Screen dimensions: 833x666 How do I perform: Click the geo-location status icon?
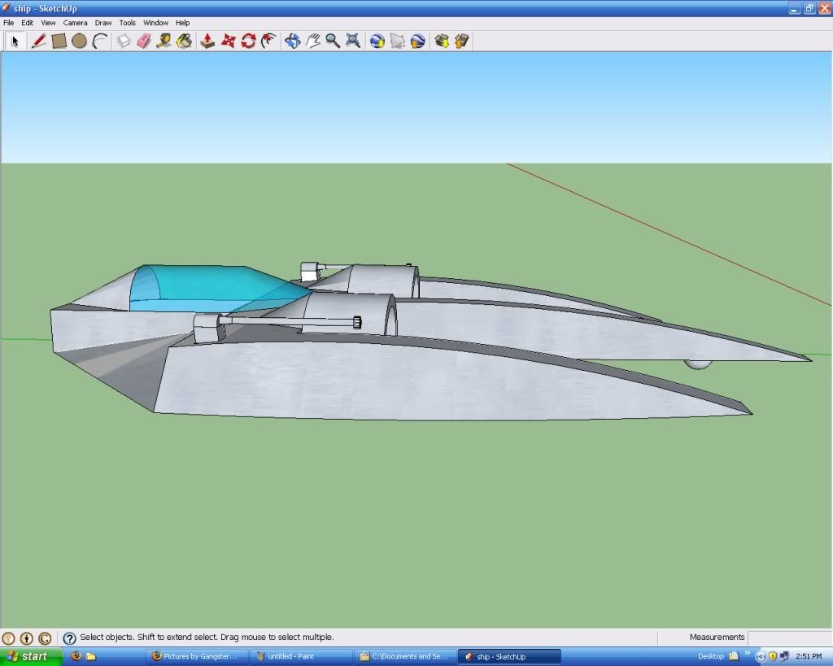pyautogui.click(x=8, y=638)
